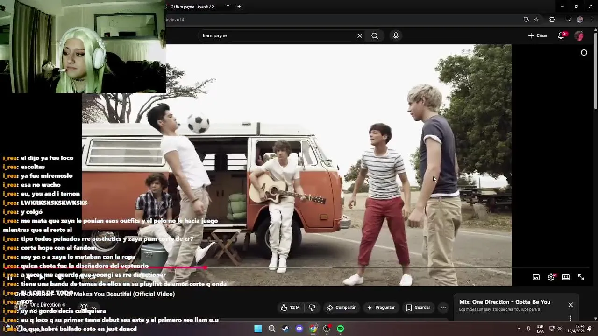Click the video title What Makes You Beautiful
The width and height of the screenshot is (598, 336).
point(95,294)
